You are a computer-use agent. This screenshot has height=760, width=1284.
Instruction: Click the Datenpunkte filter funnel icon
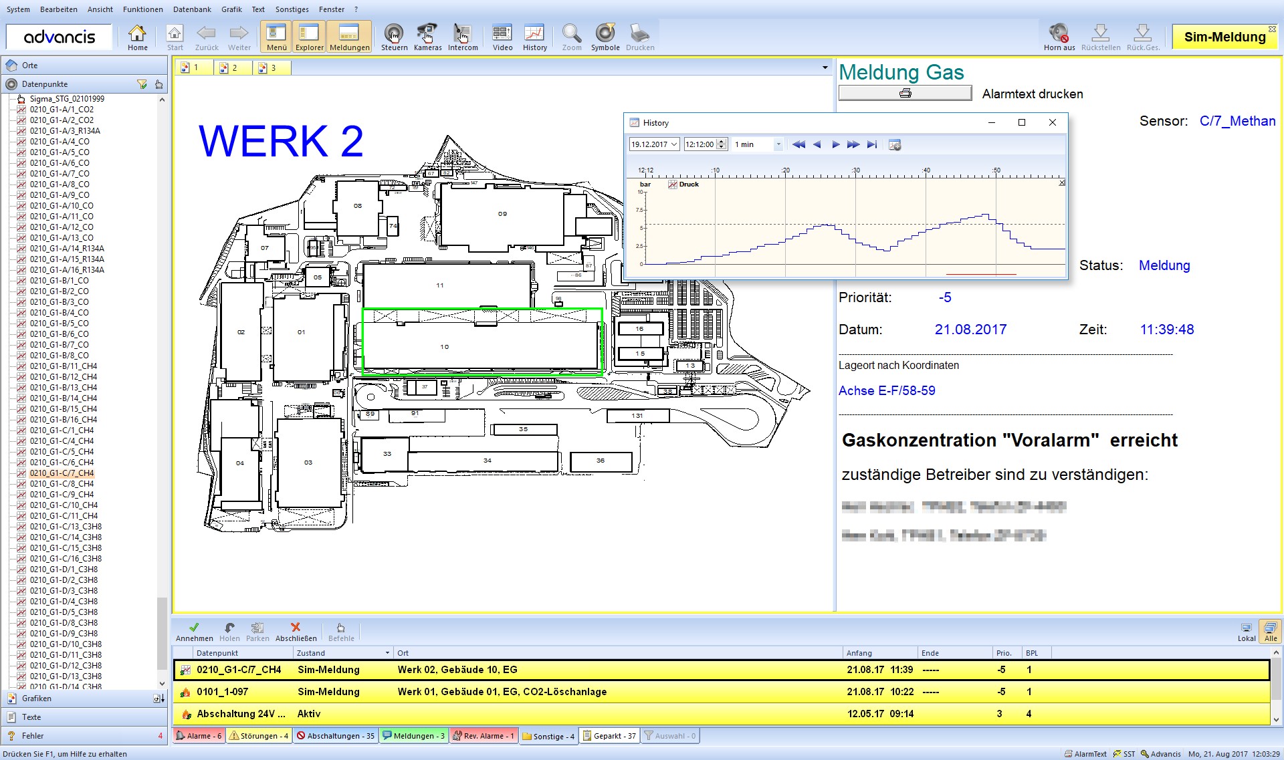(142, 84)
